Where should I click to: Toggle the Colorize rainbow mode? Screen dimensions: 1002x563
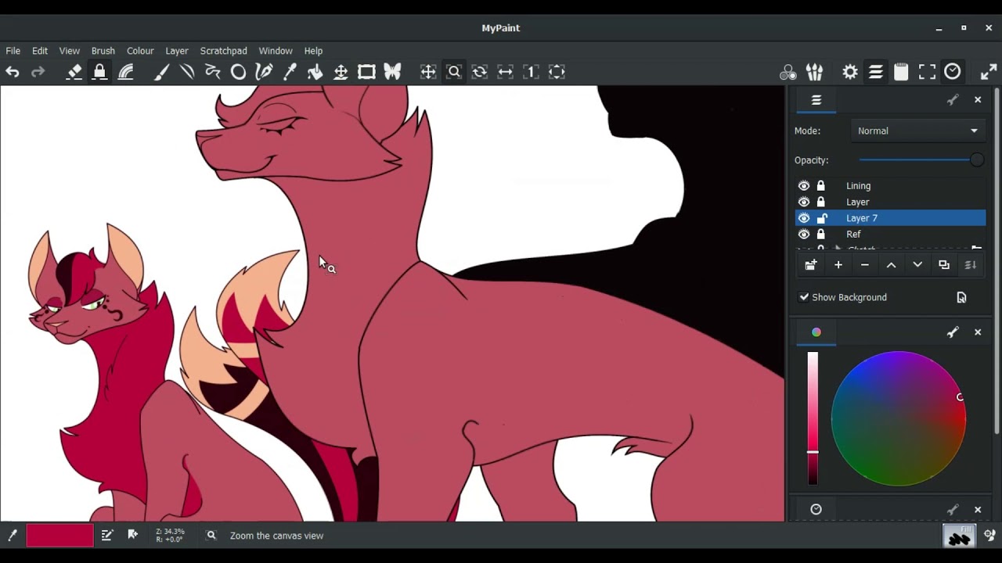[125, 72]
